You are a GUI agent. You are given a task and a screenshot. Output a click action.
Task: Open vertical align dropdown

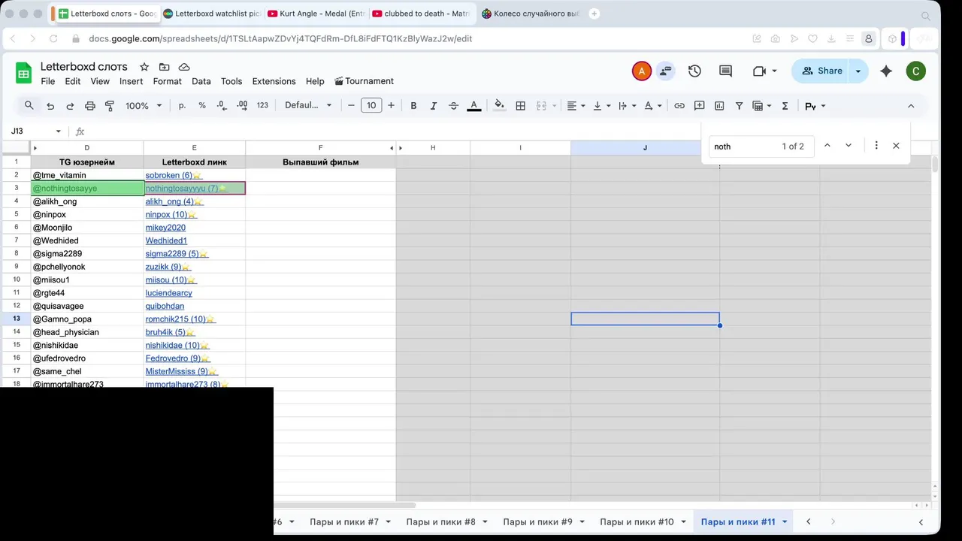[602, 106]
